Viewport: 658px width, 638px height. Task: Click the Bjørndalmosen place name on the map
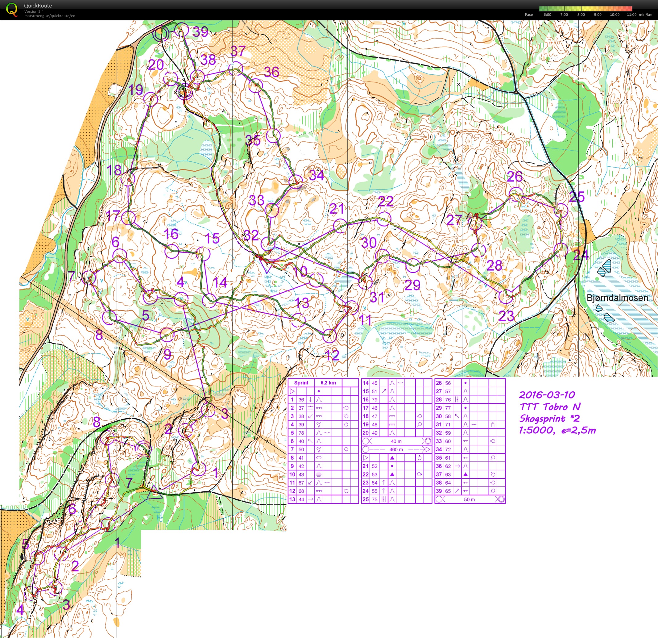coord(617,298)
